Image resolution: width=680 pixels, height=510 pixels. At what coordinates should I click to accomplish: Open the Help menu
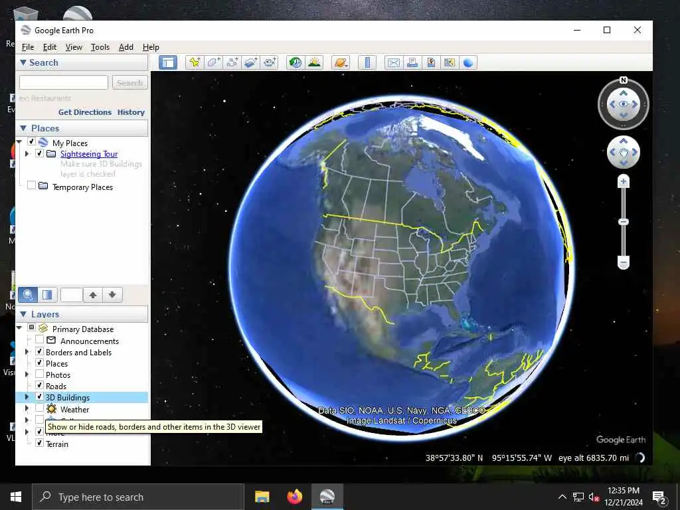tap(151, 47)
